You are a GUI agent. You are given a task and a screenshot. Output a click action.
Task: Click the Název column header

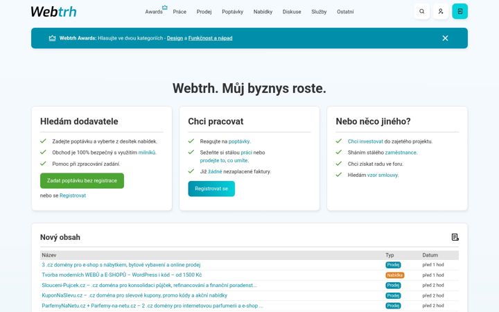click(x=49, y=255)
